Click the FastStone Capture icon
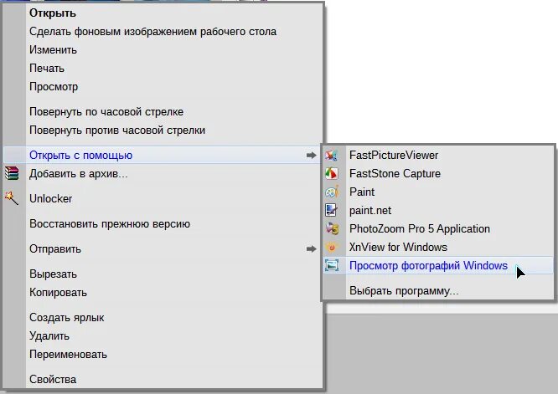Screen dimensions: 558x394 [x=332, y=174]
